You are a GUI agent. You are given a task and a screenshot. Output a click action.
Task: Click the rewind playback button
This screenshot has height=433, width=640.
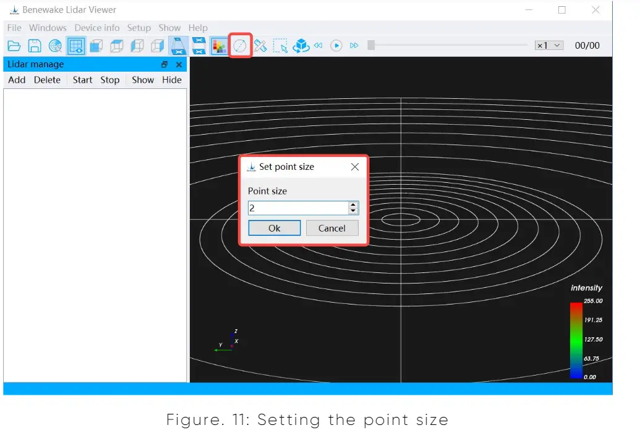318,45
